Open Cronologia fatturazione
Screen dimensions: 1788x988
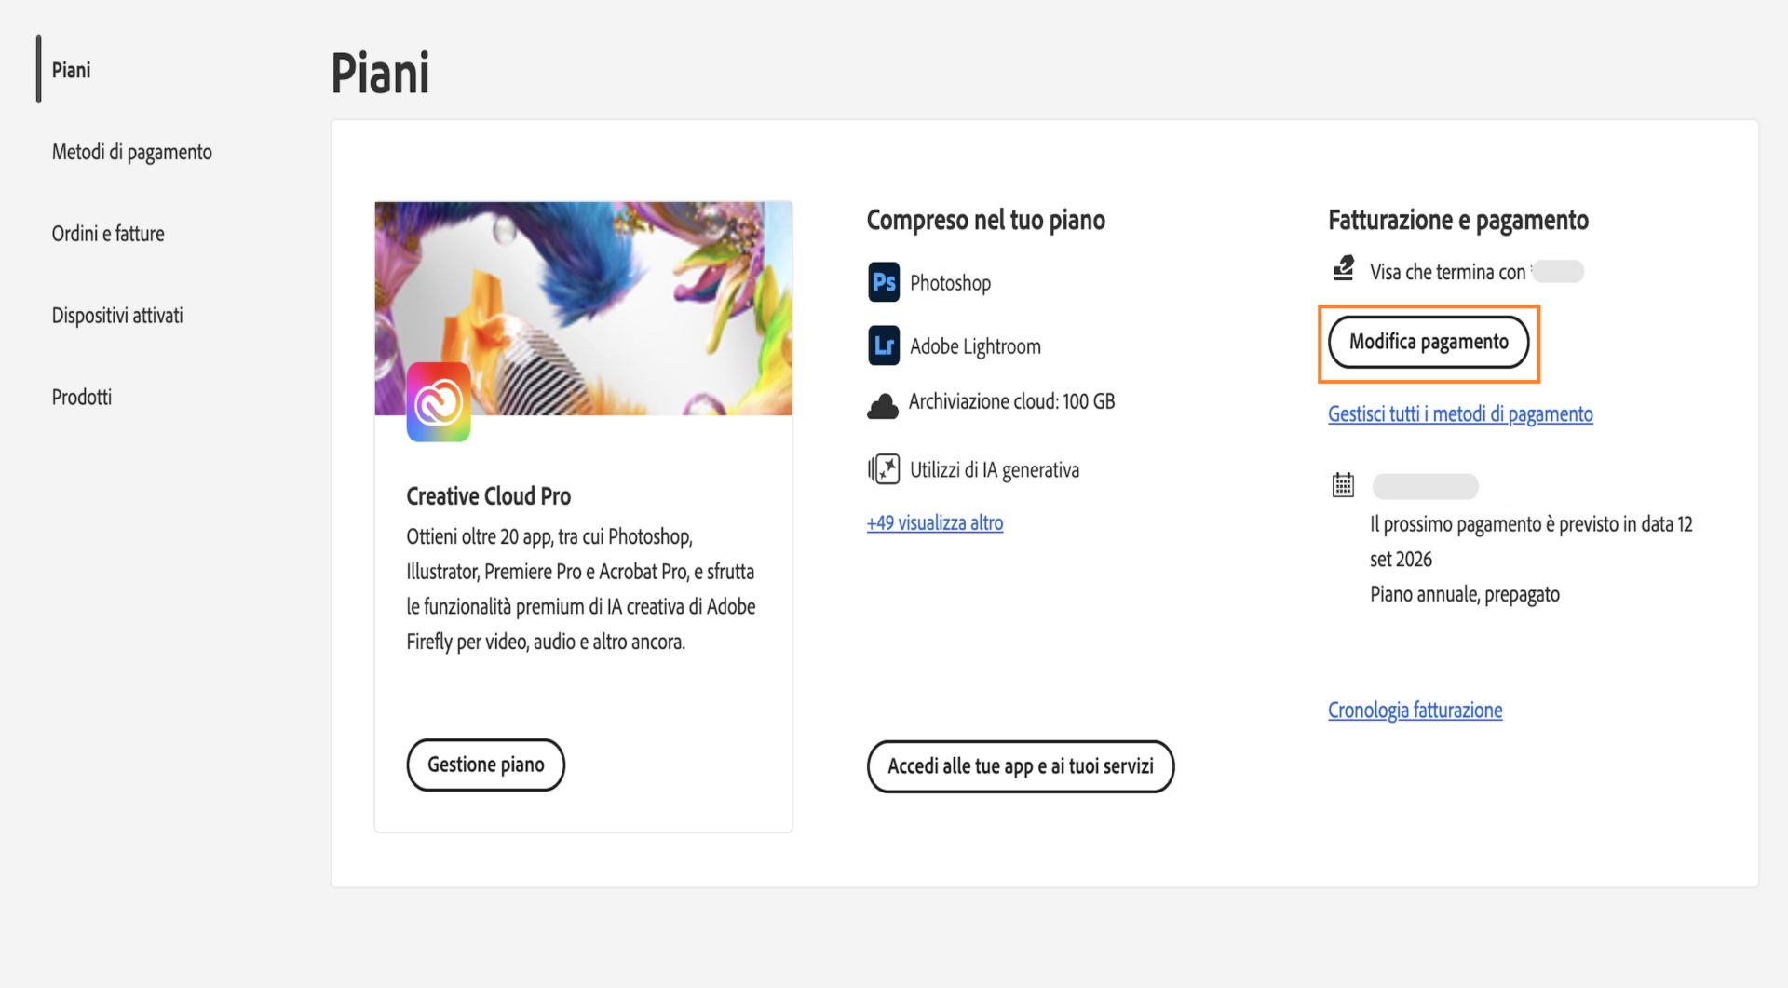coord(1414,711)
